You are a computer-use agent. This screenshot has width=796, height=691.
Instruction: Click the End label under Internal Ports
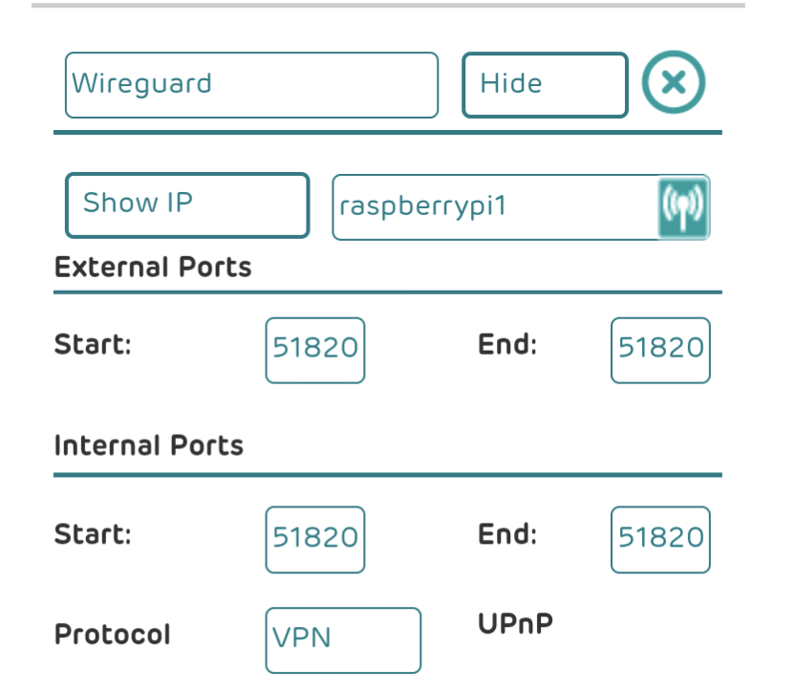pos(507,533)
